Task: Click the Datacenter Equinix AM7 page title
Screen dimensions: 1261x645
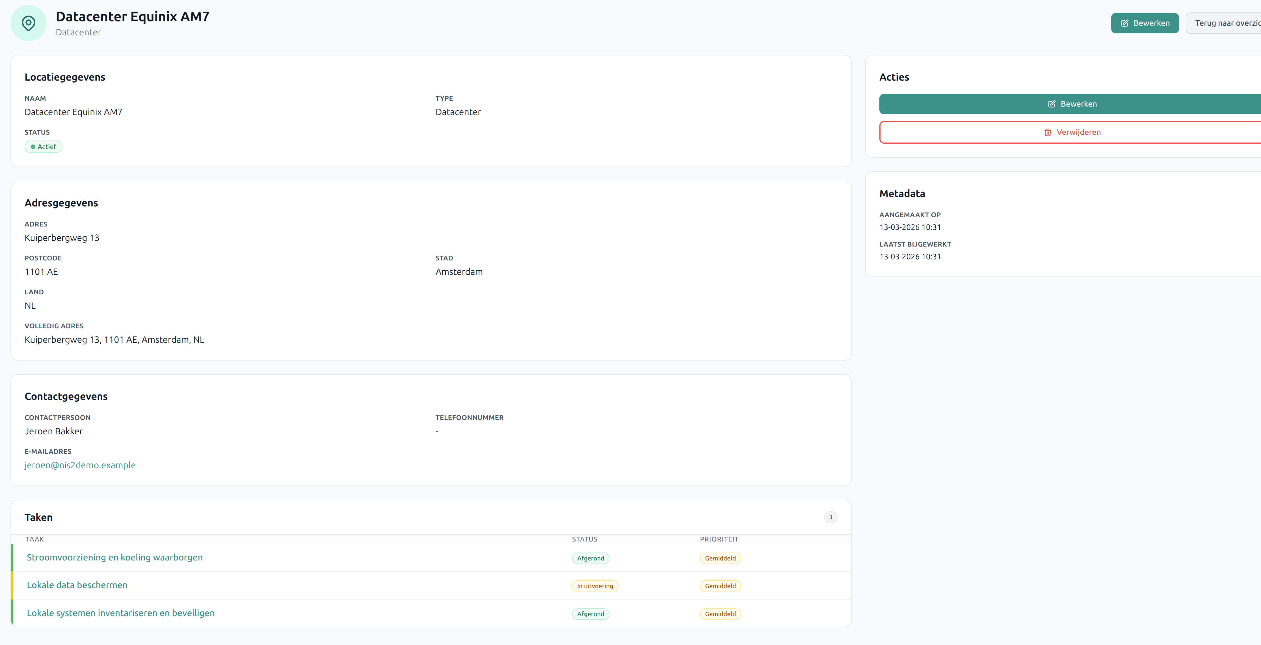Action: pos(132,16)
